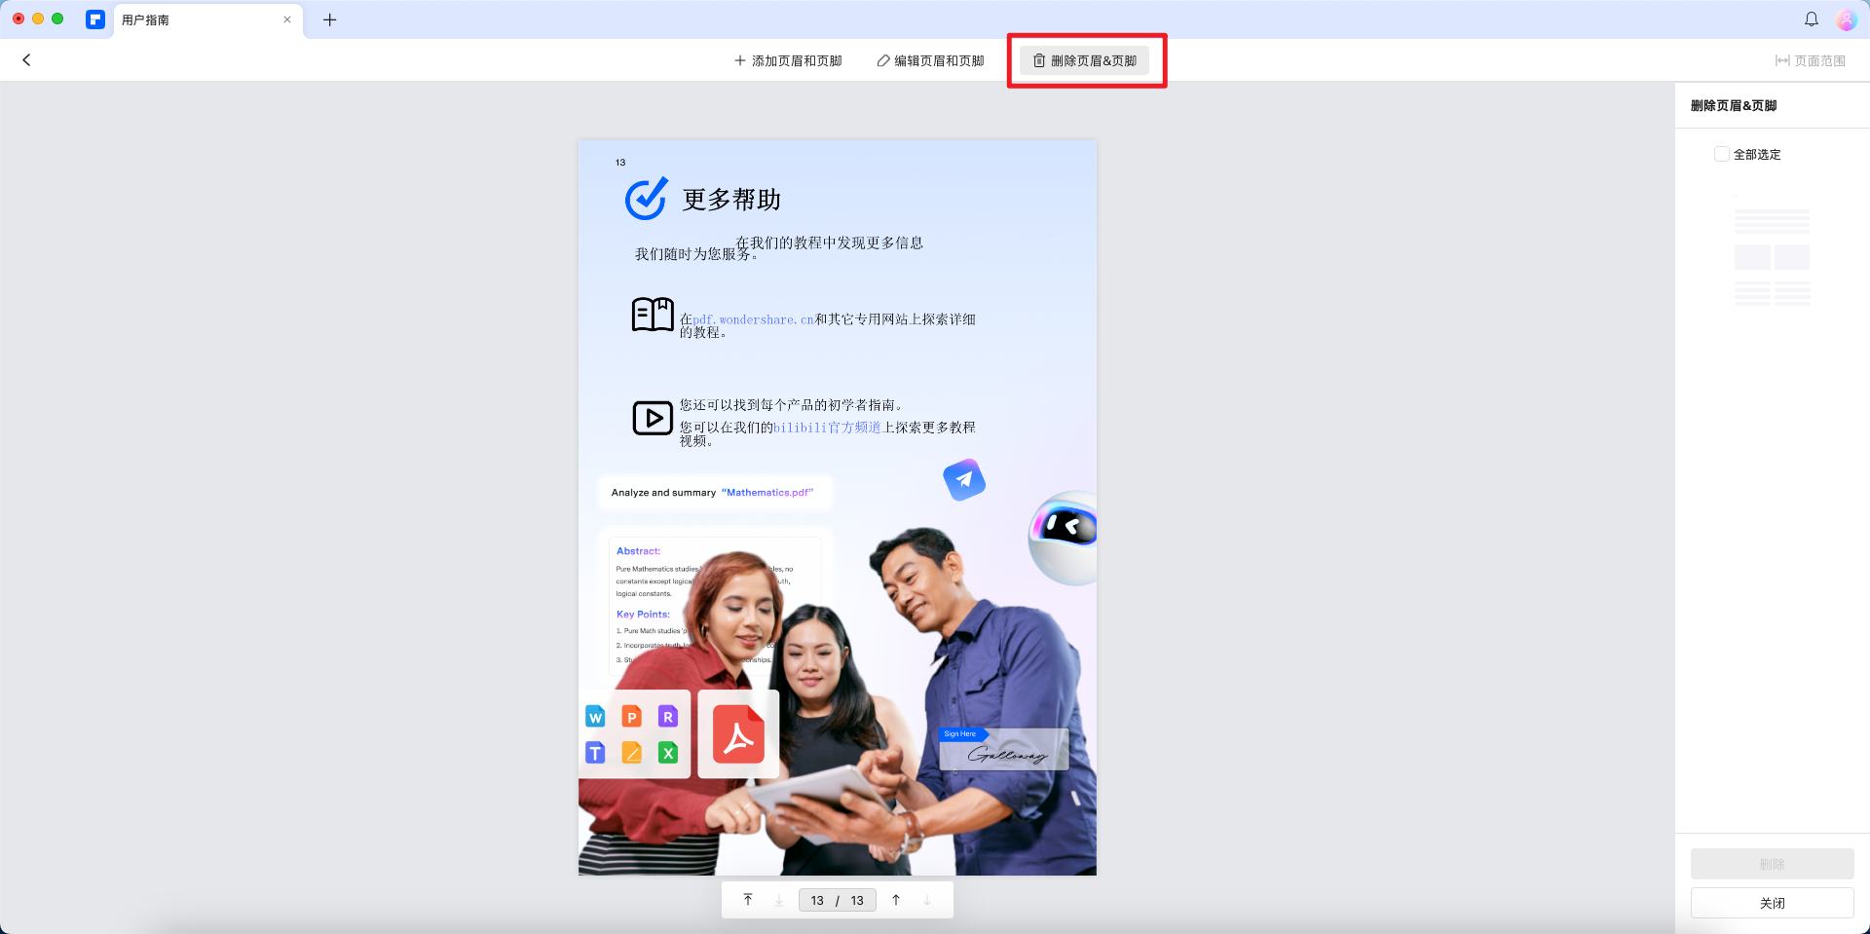Open the notification bell

[1812, 19]
